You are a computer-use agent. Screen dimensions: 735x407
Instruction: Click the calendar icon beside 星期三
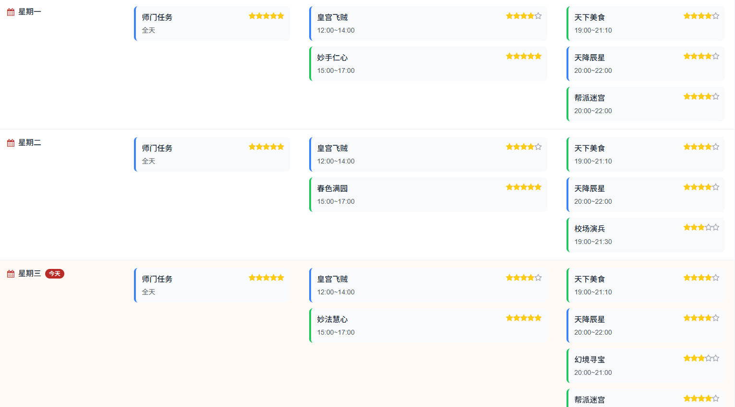click(x=11, y=274)
